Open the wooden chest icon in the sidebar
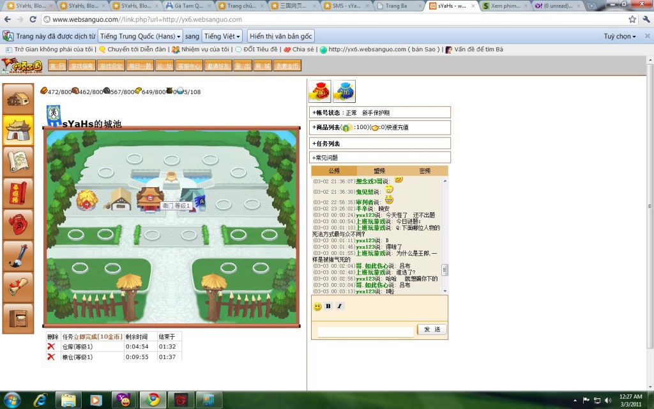 (18, 318)
